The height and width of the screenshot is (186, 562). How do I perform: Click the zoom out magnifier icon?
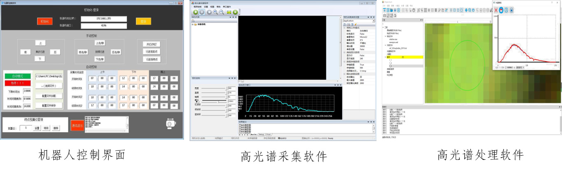click(x=221, y=12)
